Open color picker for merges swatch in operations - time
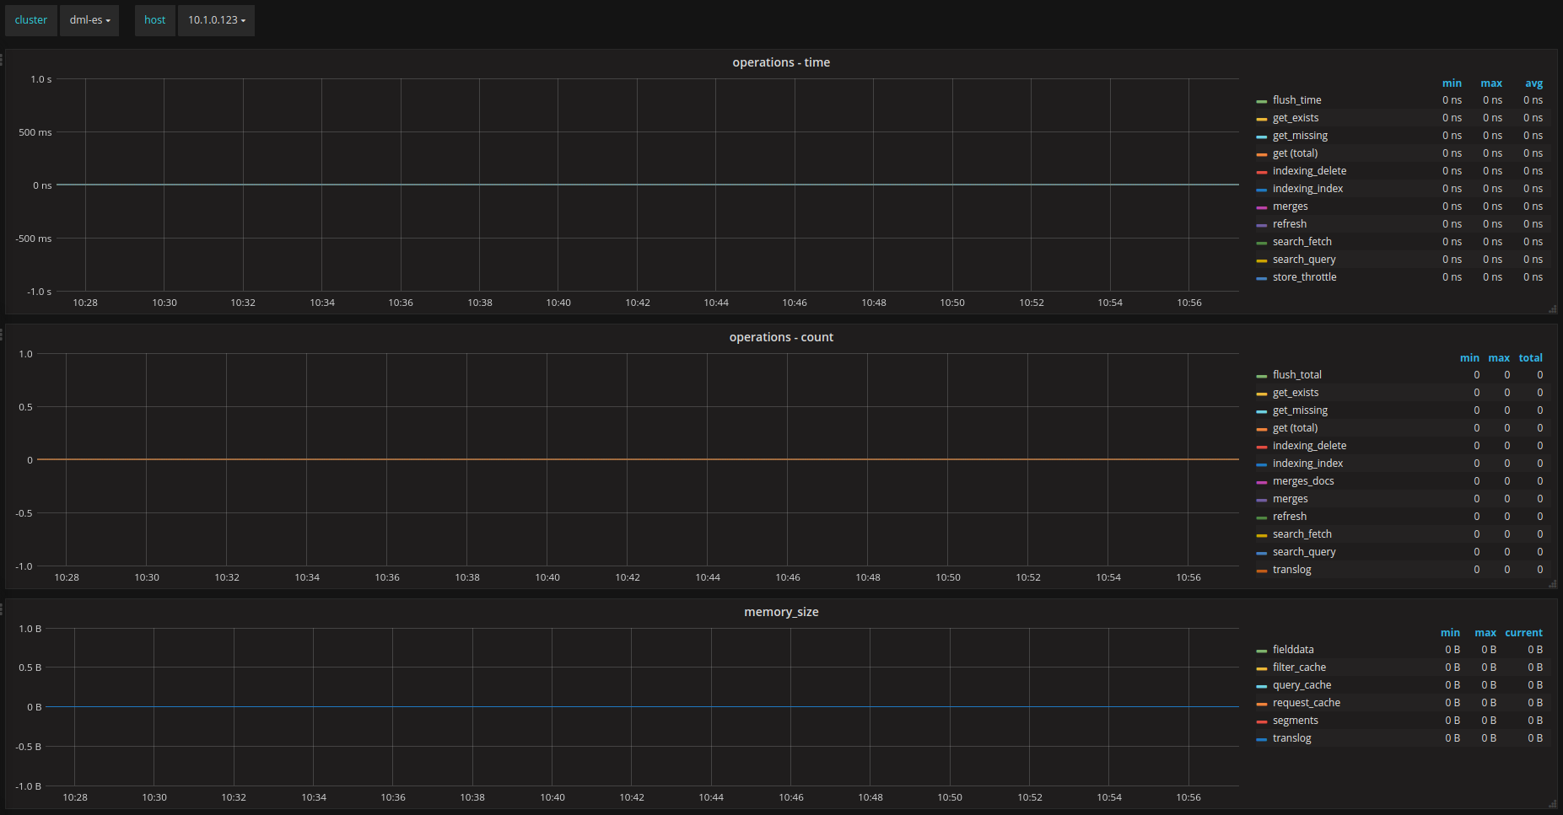Image resolution: width=1563 pixels, height=815 pixels. (1262, 207)
